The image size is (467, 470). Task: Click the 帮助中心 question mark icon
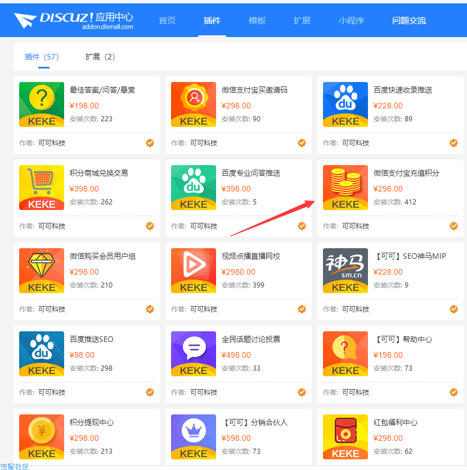tap(345, 354)
